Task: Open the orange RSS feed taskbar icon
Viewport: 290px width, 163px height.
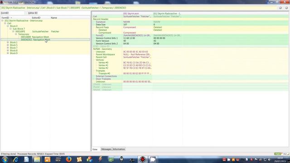Action: click(48, 159)
